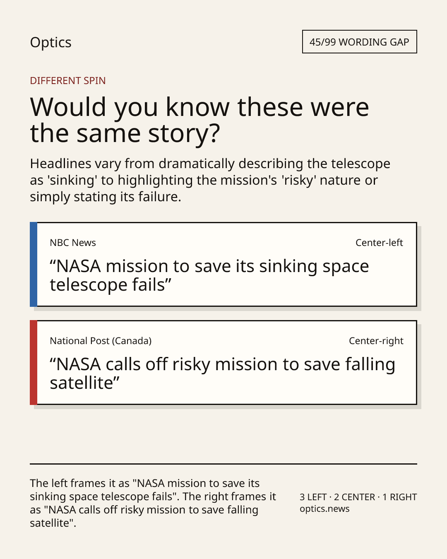447x559 pixels.
Task: Select the 45/99 WORDING GAP badge
Action: point(359,42)
